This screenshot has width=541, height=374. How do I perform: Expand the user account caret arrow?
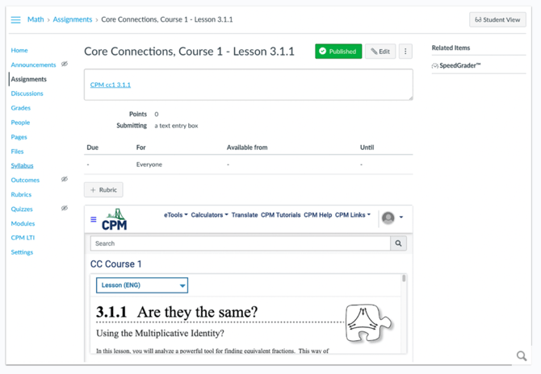[x=401, y=218]
